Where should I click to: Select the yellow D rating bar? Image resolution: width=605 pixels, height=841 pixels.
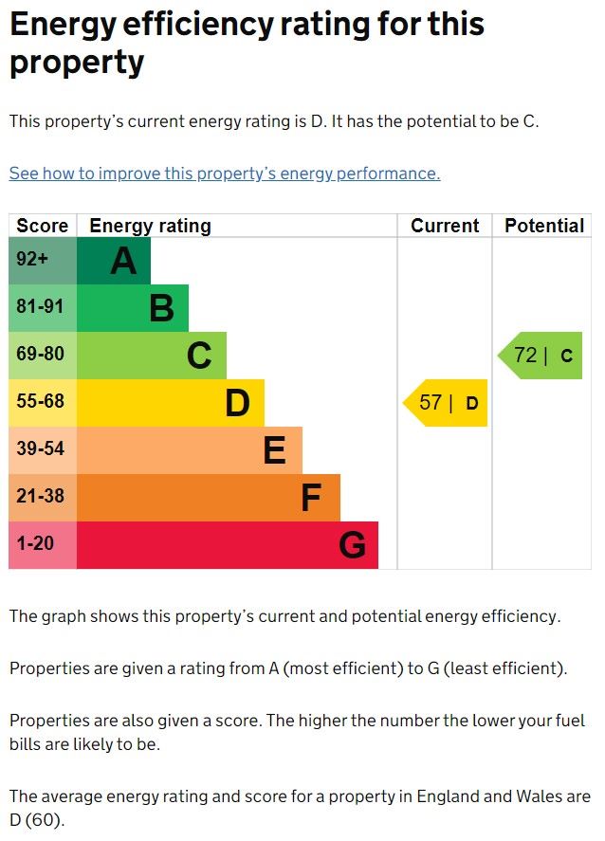[170, 403]
